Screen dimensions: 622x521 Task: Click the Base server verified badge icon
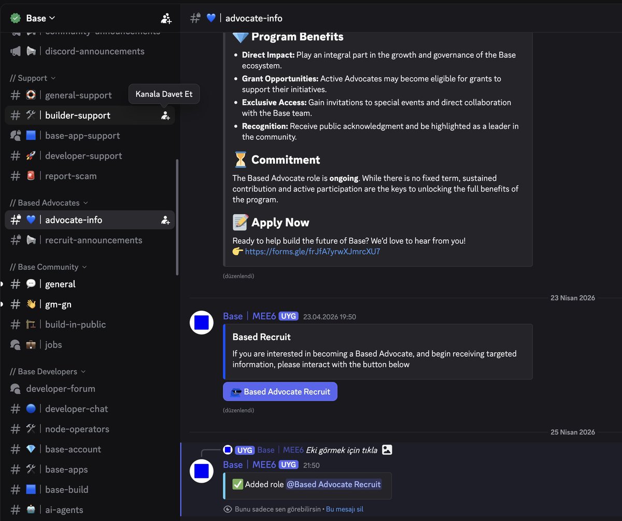coord(15,18)
